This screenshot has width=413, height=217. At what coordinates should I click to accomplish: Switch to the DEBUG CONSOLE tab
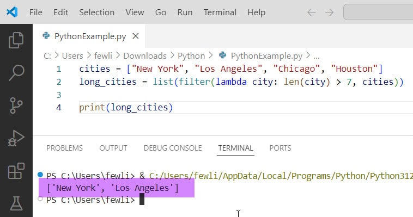click(173, 148)
